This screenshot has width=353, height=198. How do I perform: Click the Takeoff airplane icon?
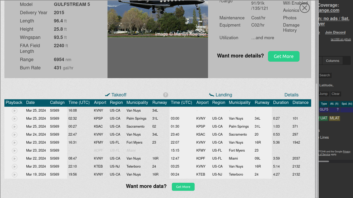(108, 95)
